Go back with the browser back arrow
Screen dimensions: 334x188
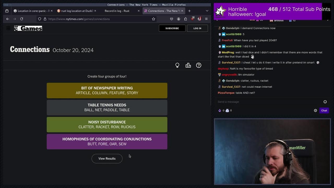(x=8, y=19)
